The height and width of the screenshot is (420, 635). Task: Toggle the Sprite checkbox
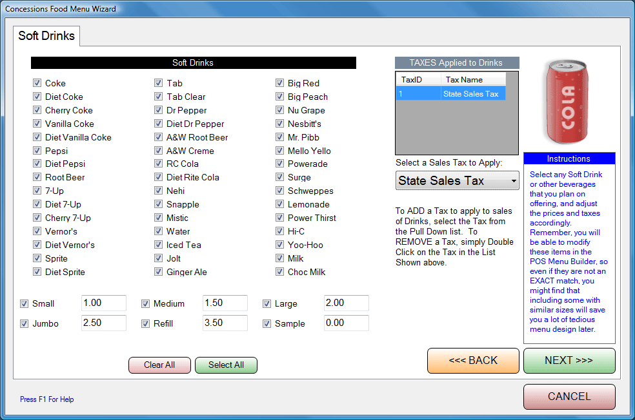pyautogui.click(x=37, y=258)
